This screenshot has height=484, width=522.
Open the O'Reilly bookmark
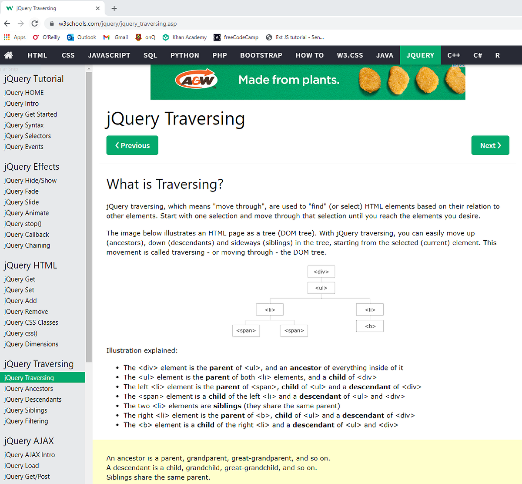(46, 37)
